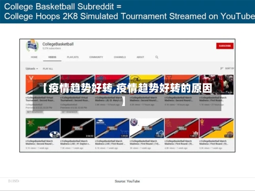
Task: Open the yellow Iowa Hawkeye thumbnail
Action: (147, 85)
